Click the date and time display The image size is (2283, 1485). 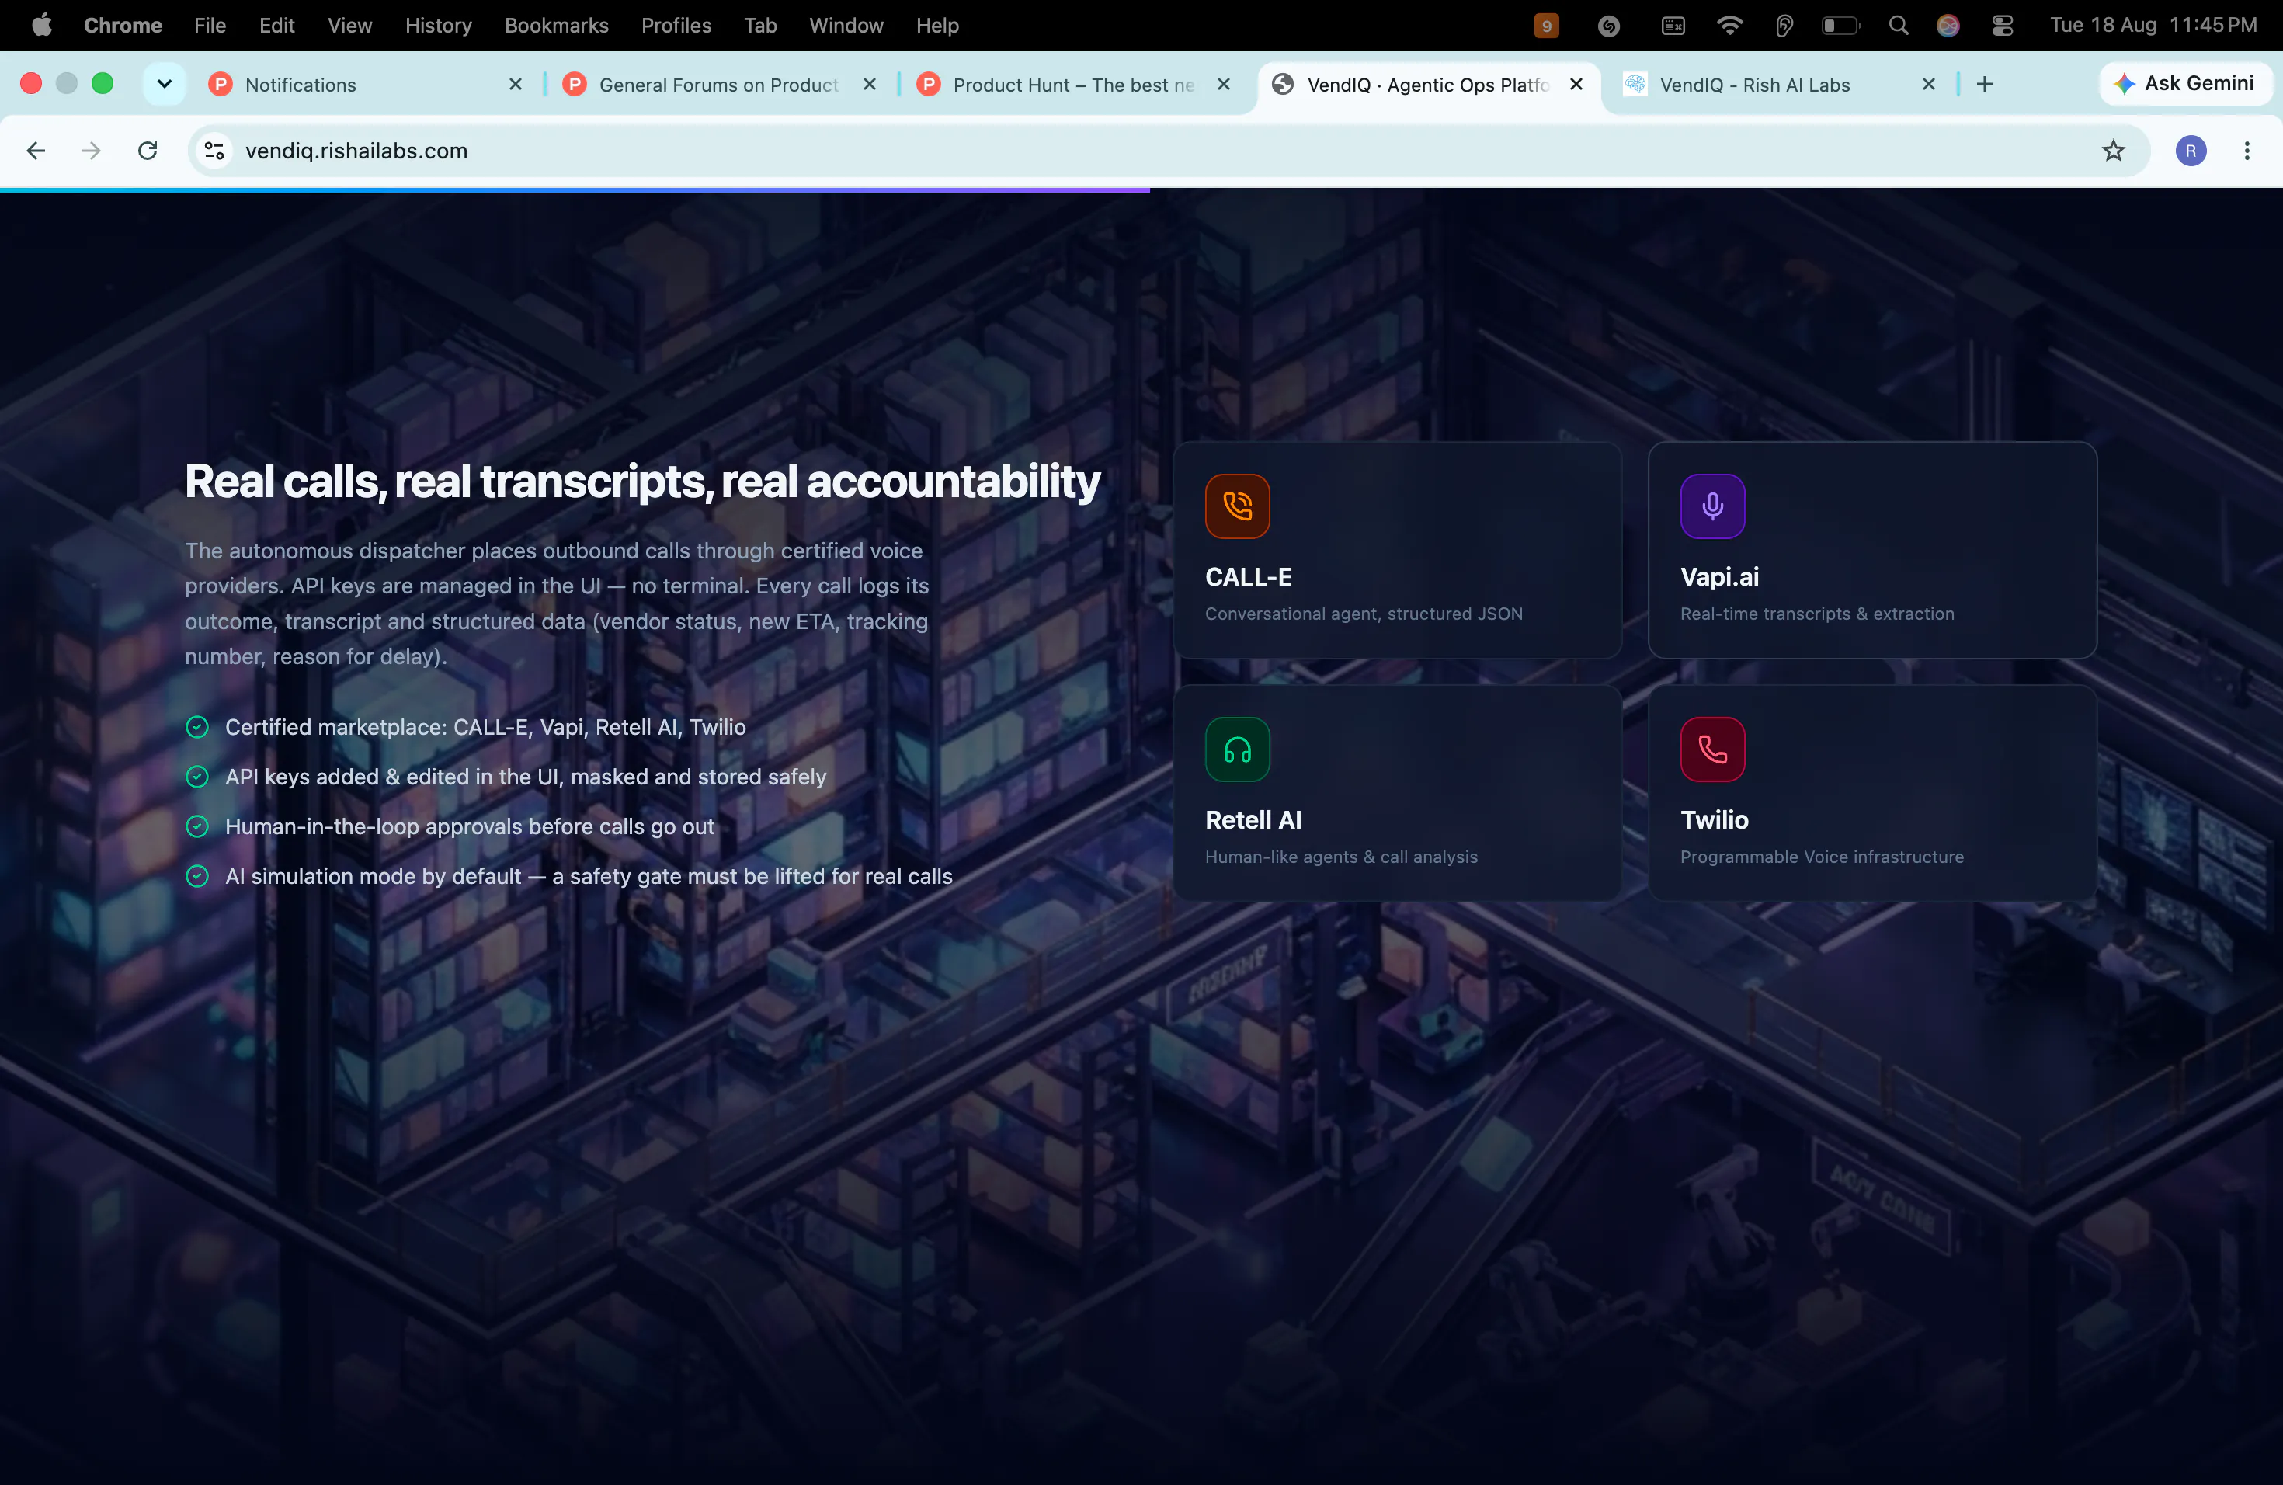pos(2153,26)
